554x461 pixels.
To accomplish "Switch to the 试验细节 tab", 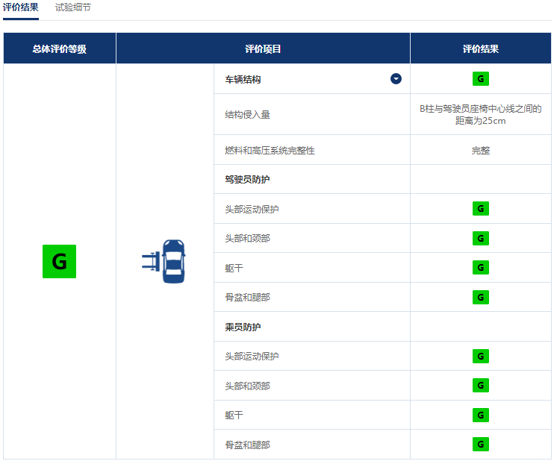I will point(73,7).
